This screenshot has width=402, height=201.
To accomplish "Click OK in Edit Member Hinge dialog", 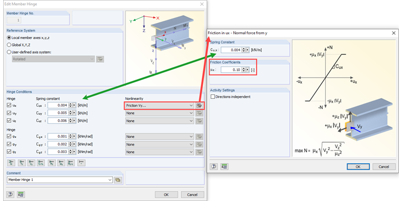I will coord(167,195).
